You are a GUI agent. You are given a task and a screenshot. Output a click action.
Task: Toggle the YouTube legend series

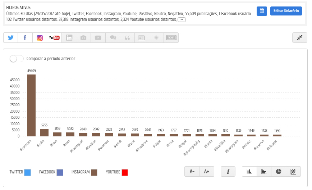(x=117, y=172)
